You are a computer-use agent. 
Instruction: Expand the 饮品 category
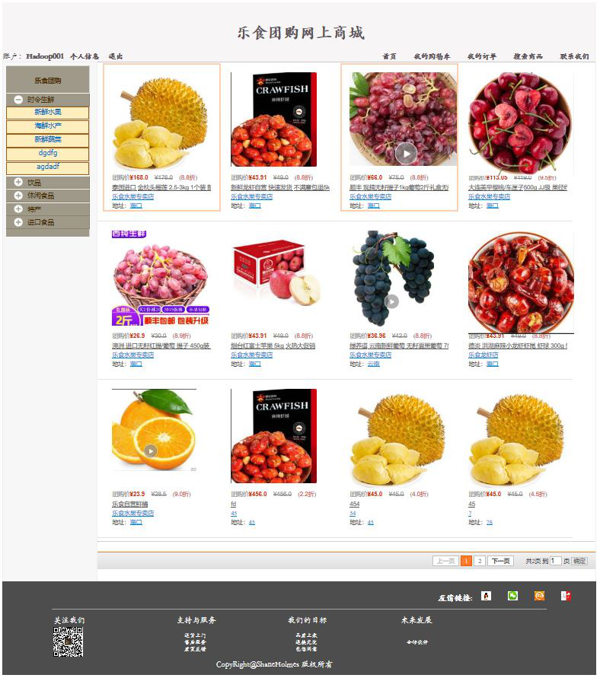[x=18, y=182]
